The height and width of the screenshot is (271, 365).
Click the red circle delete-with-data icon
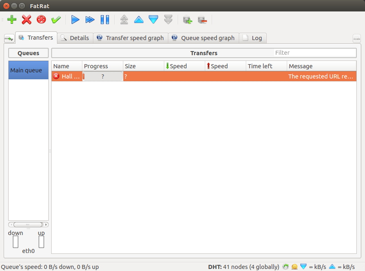41,20
